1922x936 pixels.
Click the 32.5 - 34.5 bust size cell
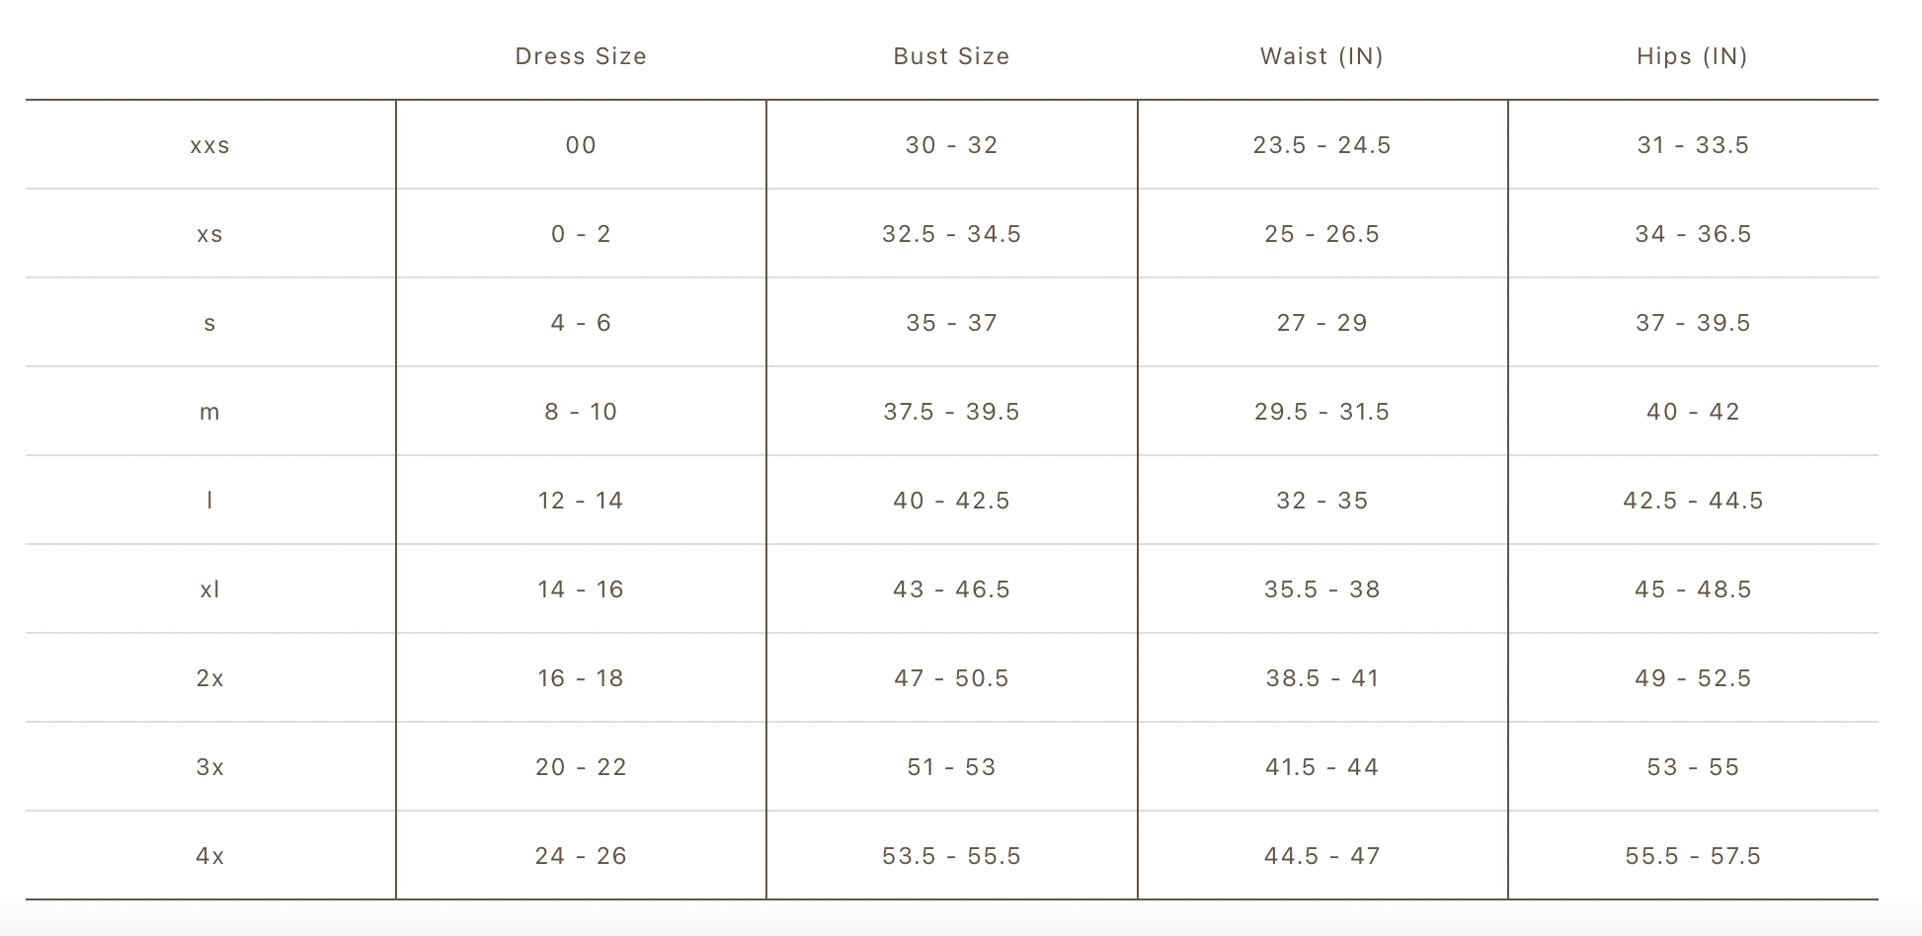(951, 234)
